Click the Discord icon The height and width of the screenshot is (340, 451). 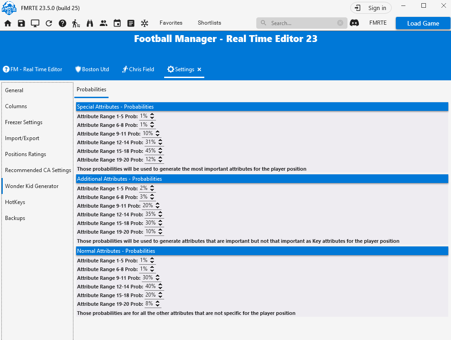(354, 23)
